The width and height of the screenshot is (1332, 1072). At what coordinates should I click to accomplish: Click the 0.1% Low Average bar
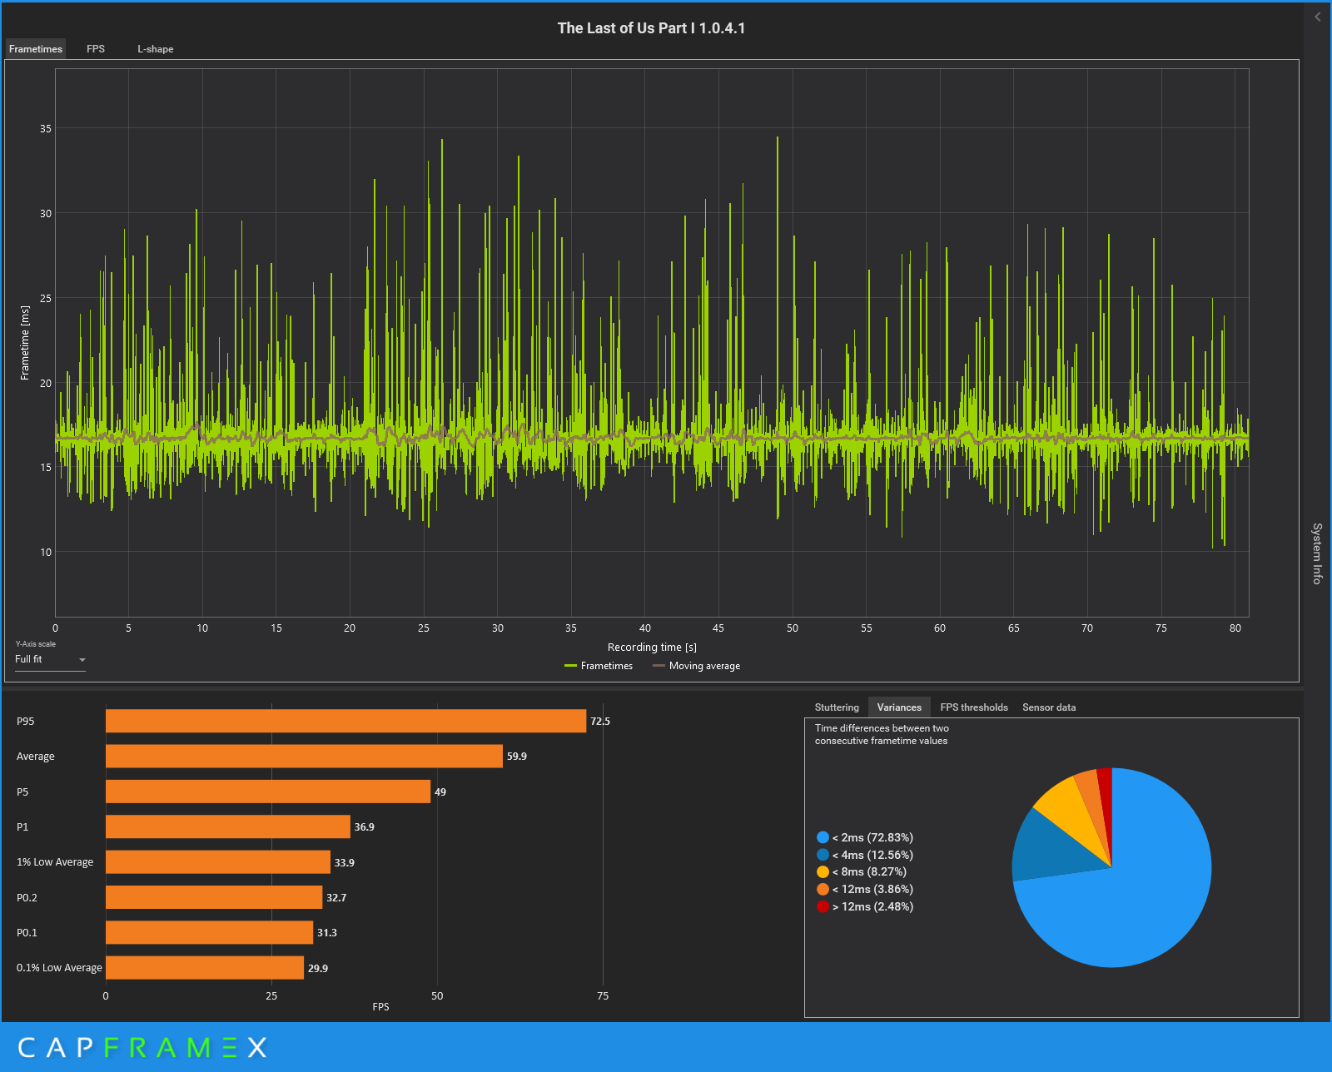tap(205, 968)
